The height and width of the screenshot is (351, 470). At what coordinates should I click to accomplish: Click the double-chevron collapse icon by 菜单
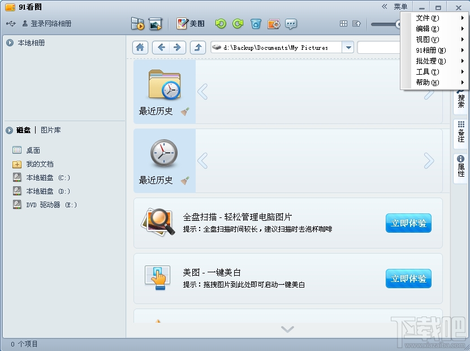pos(385,7)
